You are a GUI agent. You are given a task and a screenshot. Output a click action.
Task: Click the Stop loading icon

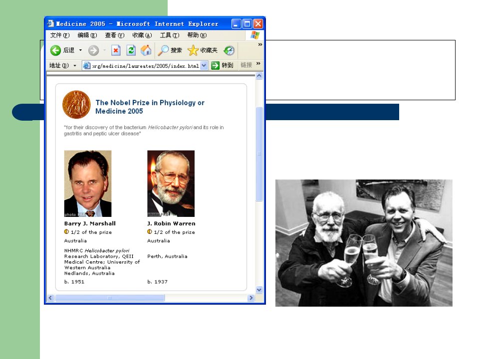(x=116, y=50)
